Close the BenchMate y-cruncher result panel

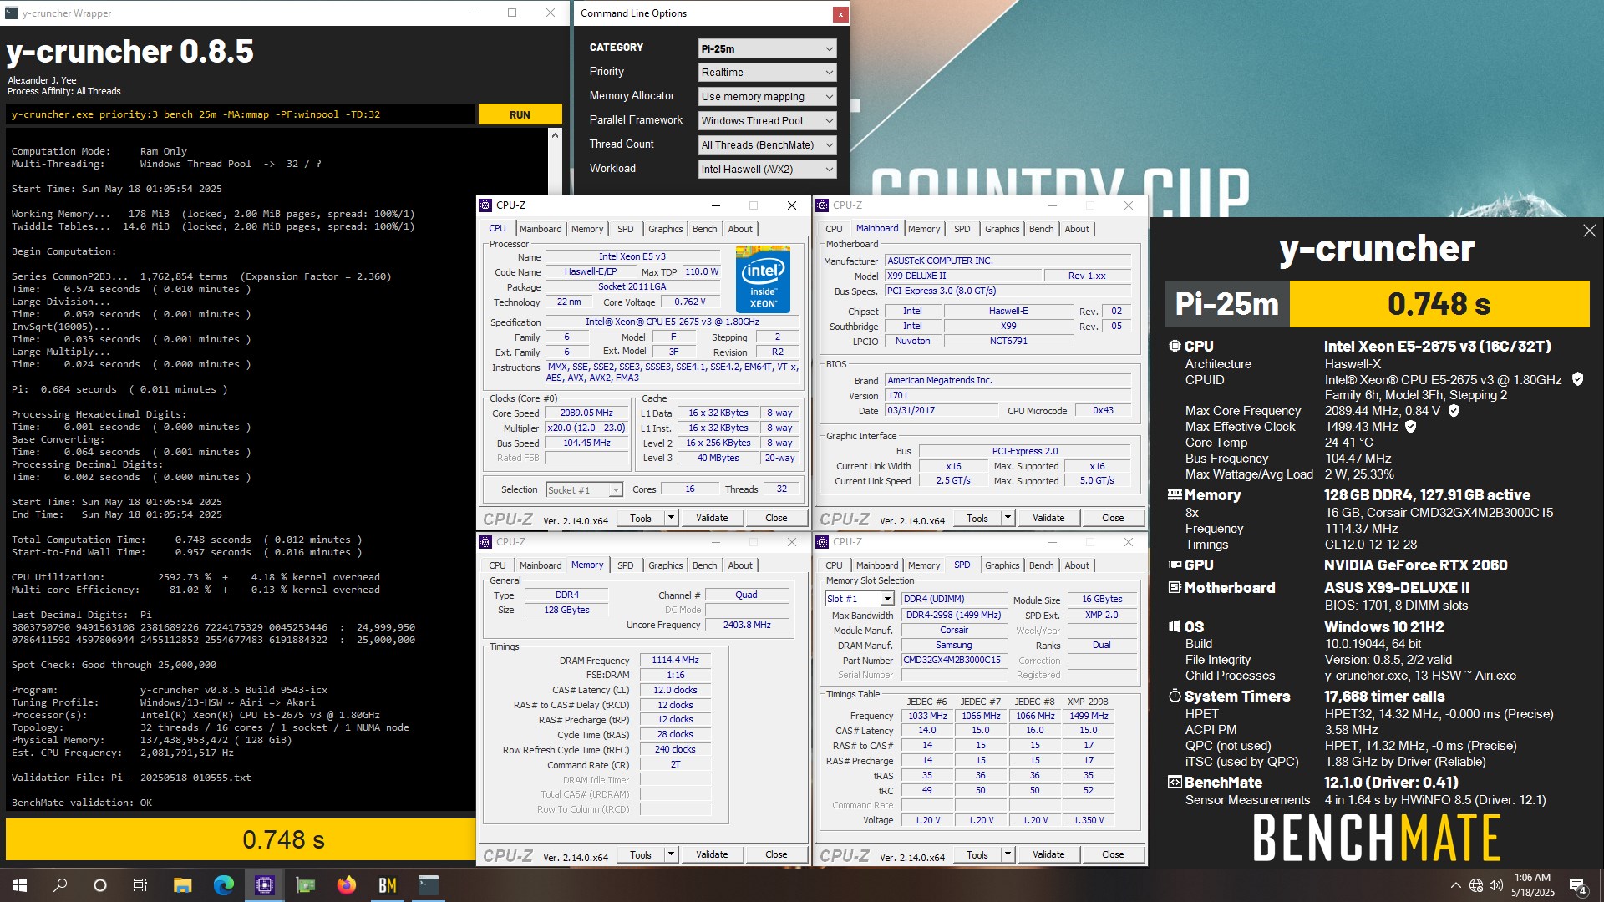pos(1589,231)
